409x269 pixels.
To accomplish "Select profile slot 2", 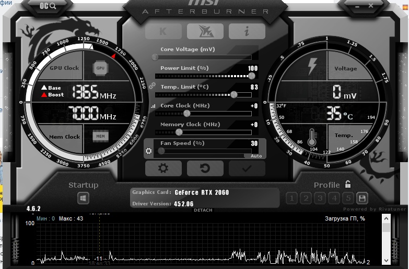I will pyautogui.click(x=306, y=199).
